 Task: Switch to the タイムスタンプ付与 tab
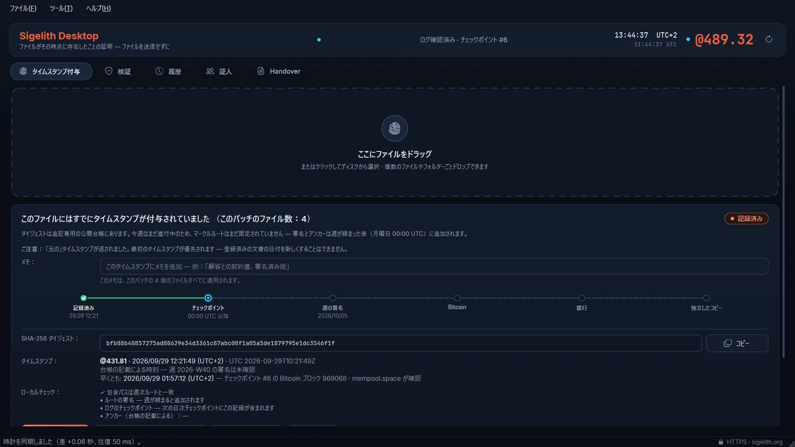[51, 72]
